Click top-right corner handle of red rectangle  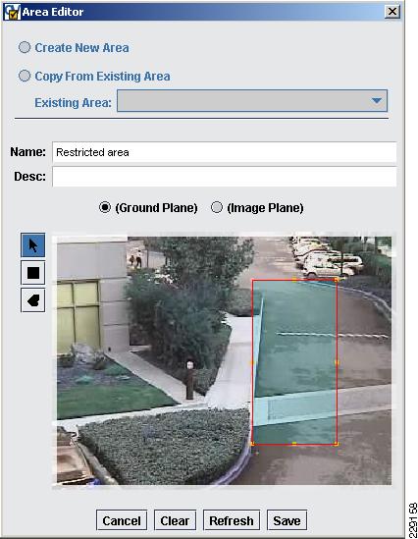(x=337, y=280)
